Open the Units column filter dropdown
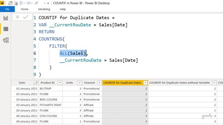 (80, 83)
